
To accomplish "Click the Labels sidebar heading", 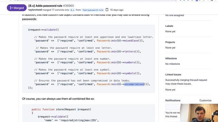I will pos(169,26).
